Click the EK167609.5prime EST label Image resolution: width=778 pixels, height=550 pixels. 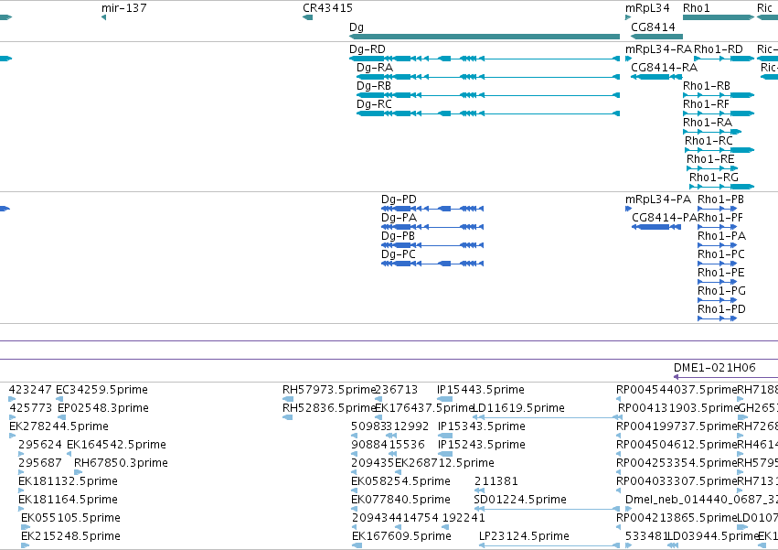pos(401,537)
